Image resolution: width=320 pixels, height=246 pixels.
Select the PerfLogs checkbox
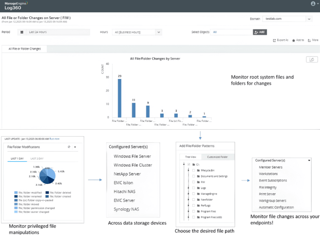193,205
